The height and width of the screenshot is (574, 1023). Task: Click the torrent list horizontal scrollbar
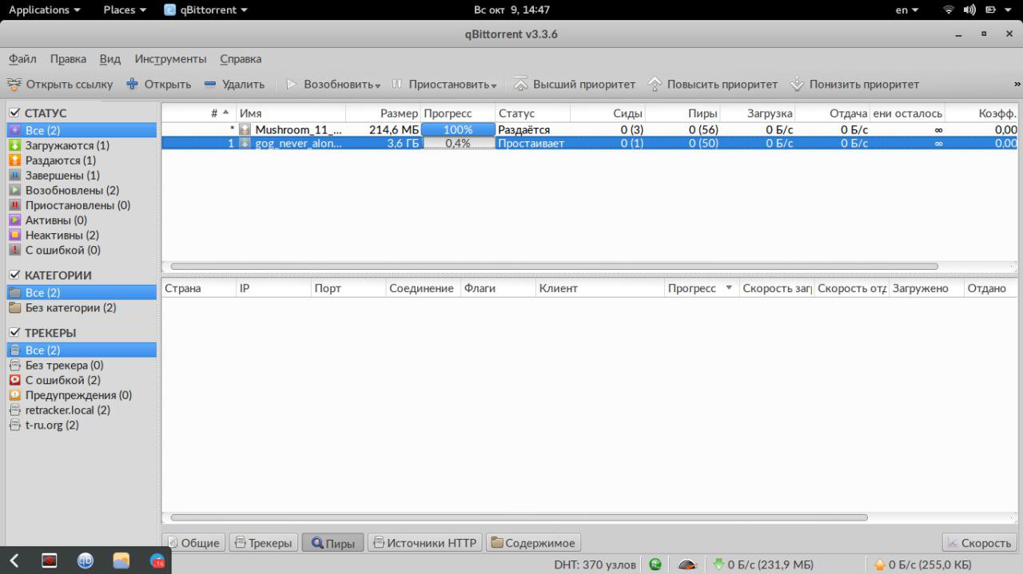point(554,267)
